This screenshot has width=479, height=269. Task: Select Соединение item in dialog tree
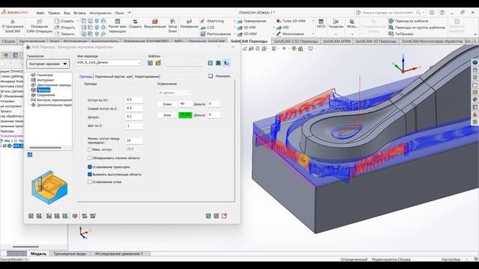coord(46,95)
